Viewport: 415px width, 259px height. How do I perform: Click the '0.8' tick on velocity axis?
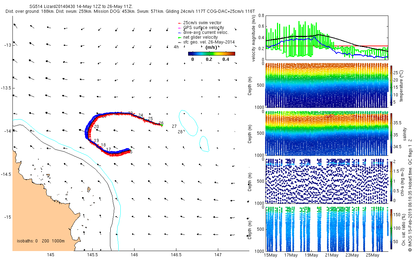click(x=261, y=16)
